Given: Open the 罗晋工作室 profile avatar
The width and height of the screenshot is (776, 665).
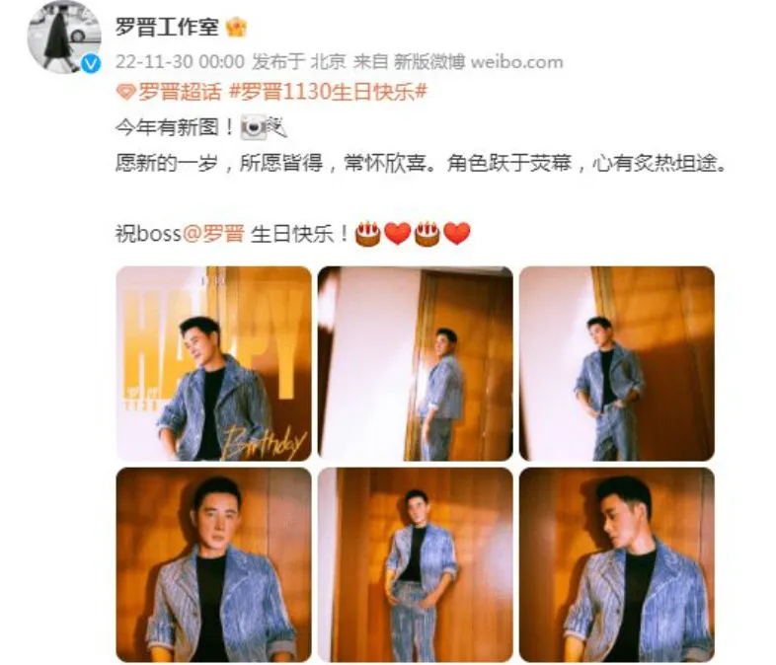Looking at the screenshot, I should (63, 37).
